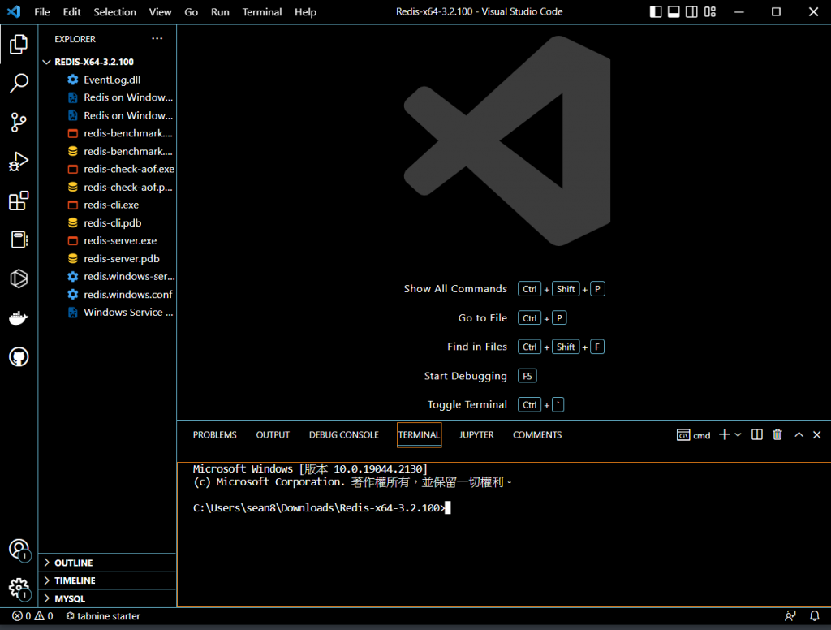Open the Edit menu

tap(71, 11)
